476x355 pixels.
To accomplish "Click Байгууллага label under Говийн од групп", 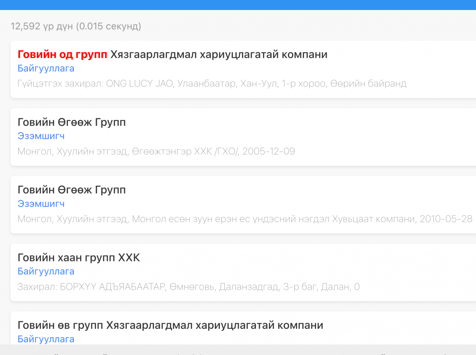I will (46, 68).
